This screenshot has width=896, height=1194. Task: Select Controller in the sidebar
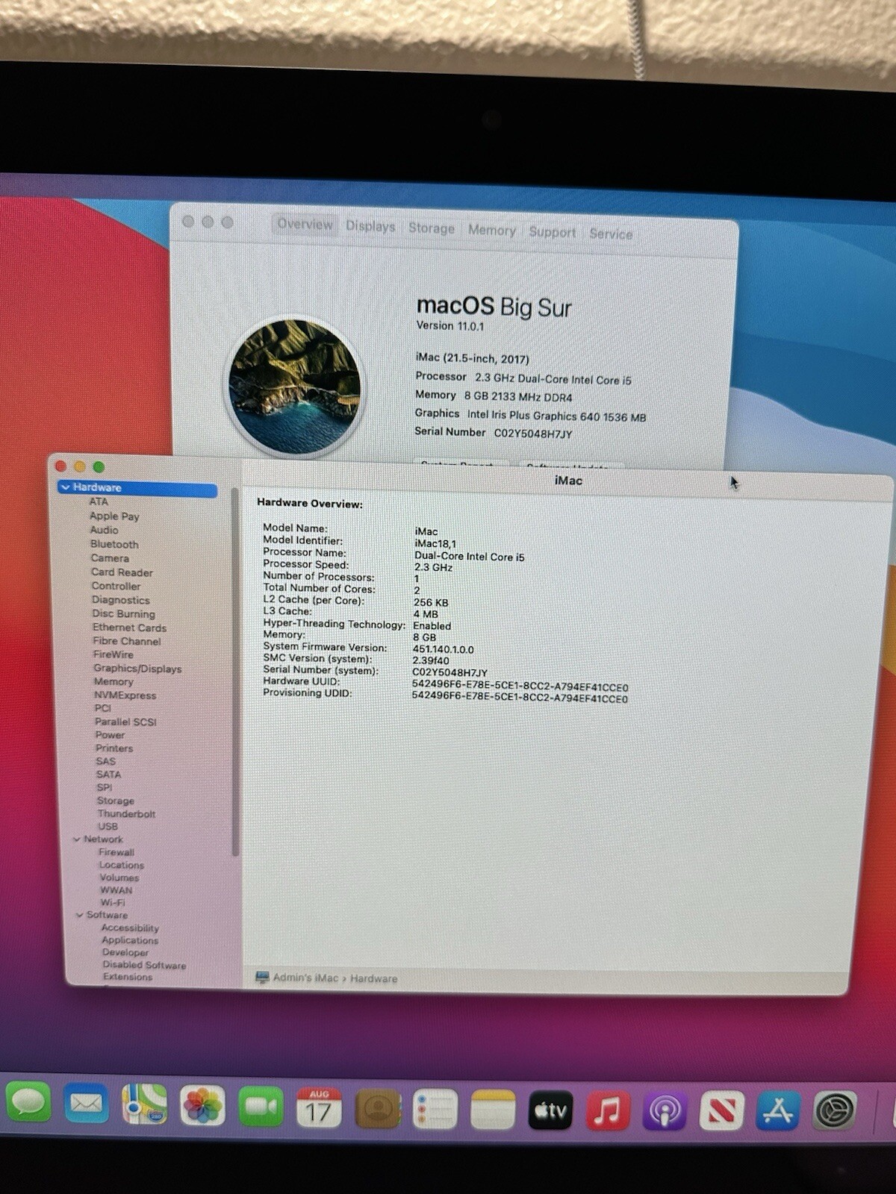tap(116, 586)
